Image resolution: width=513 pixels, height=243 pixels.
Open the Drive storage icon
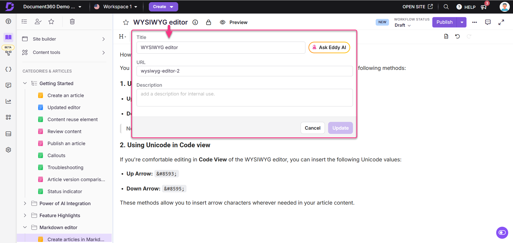8,134
